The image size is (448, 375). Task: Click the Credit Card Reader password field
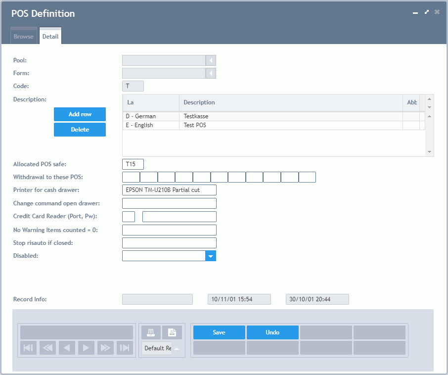179,217
